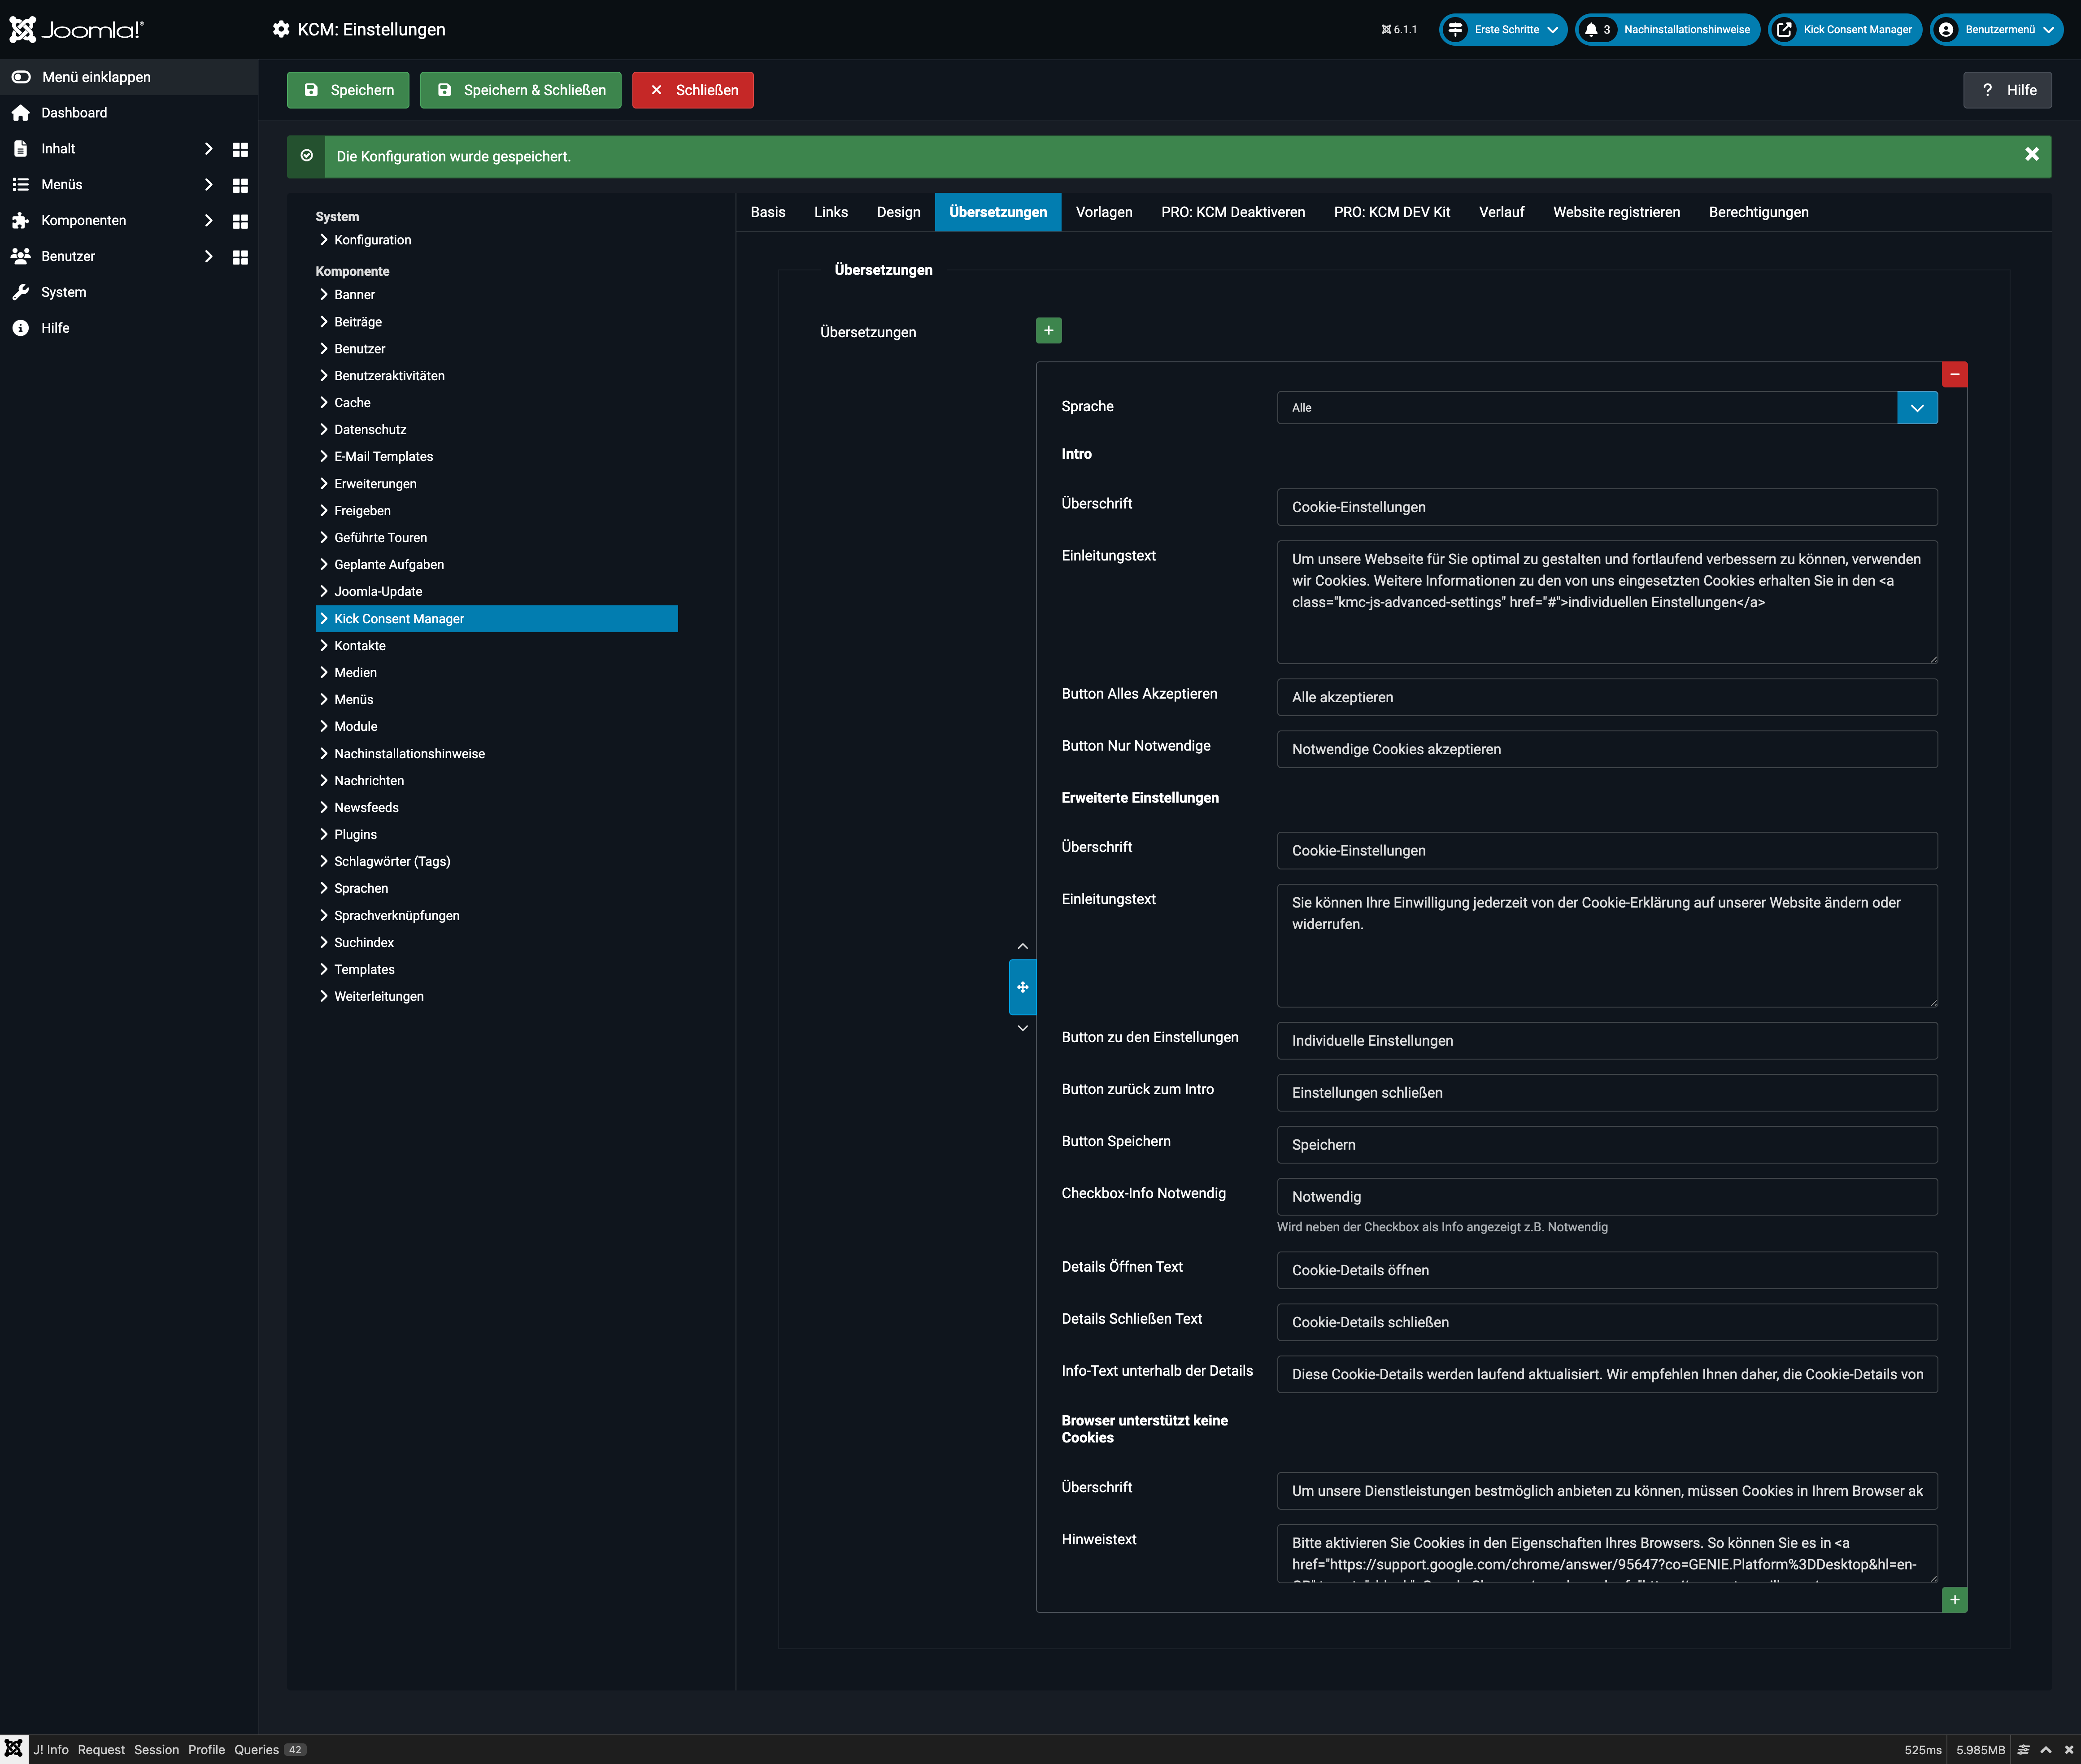Open Menüs dashboard grid icon
The height and width of the screenshot is (1764, 2081).
coord(240,185)
